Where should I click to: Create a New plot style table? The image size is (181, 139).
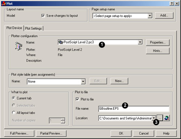(x=119, y=81)
